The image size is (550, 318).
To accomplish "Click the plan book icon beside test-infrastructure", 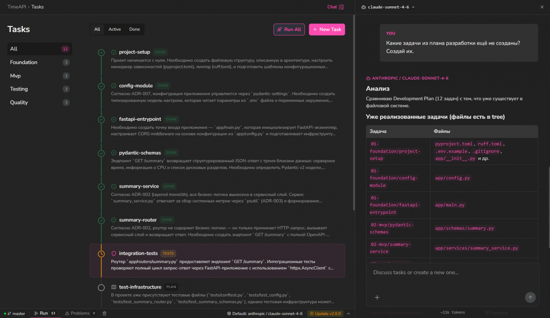I will point(114,287).
